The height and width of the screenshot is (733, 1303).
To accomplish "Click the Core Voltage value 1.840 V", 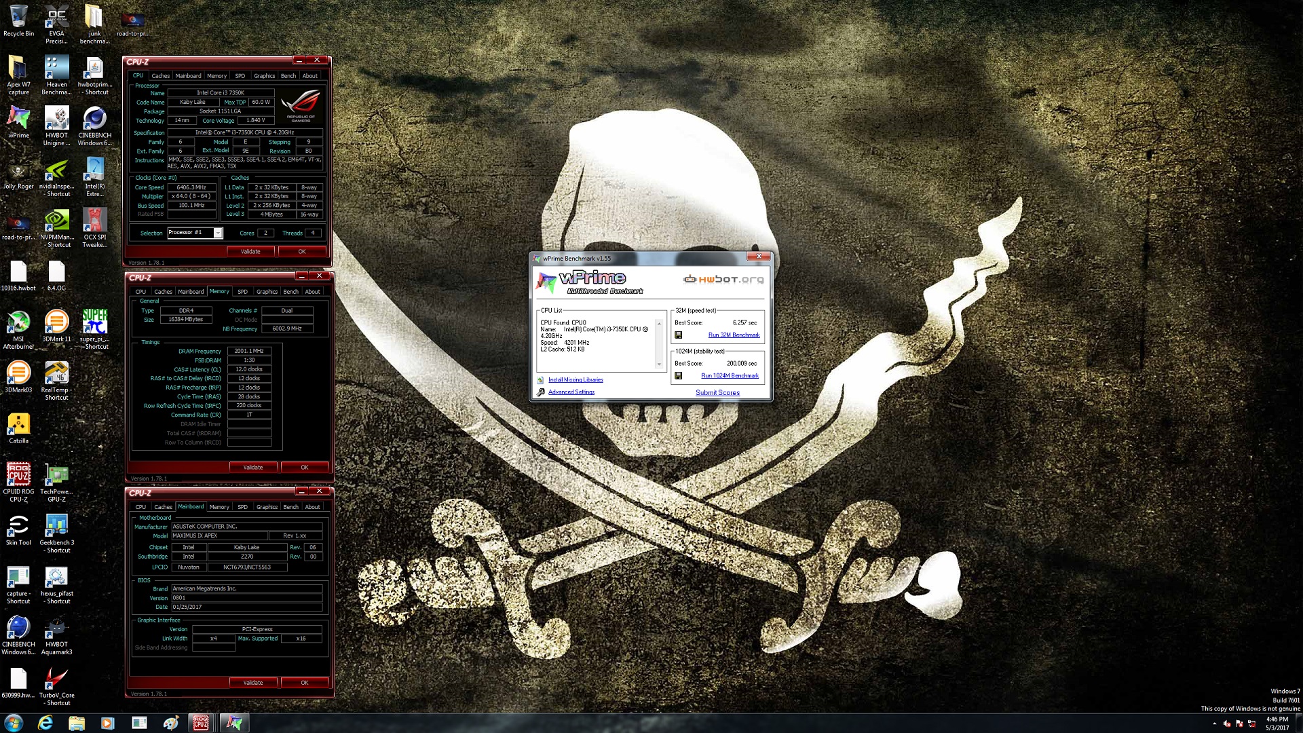I will (x=256, y=121).
